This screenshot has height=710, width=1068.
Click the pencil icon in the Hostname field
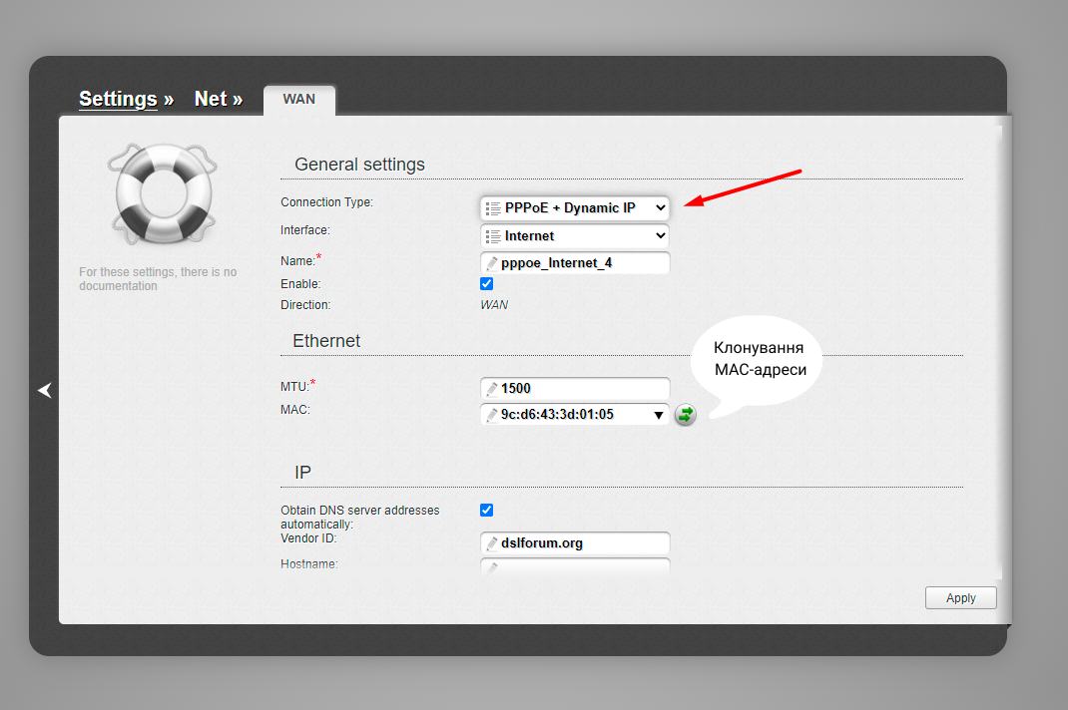(493, 567)
